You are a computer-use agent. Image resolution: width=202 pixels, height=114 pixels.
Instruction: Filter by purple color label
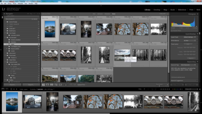(x=179, y=89)
